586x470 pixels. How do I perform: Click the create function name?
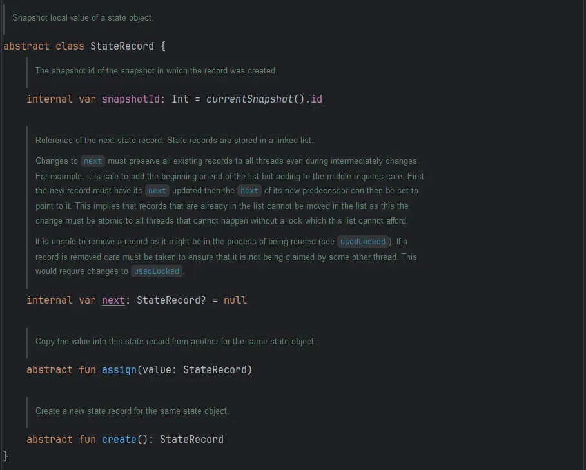click(119, 440)
